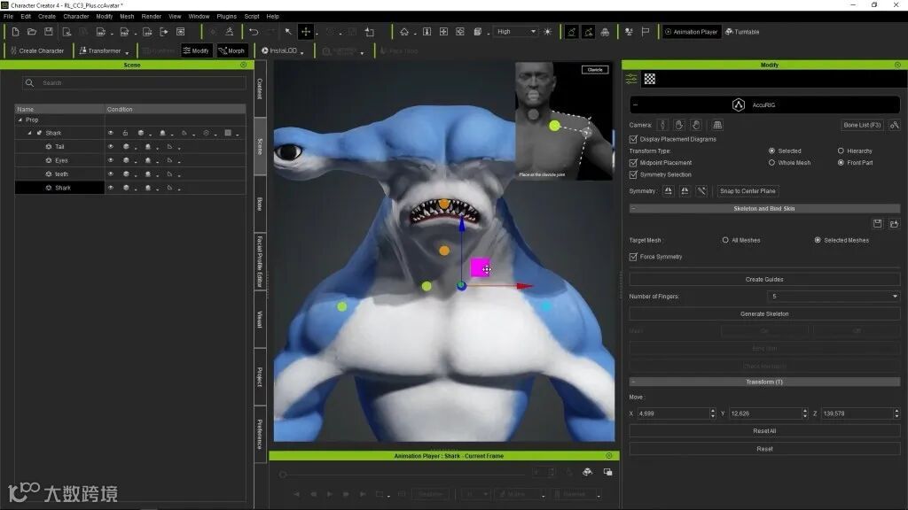The width and height of the screenshot is (908, 510).
Task: Click the bone tool icon beside Bone List
Action: (x=895, y=125)
